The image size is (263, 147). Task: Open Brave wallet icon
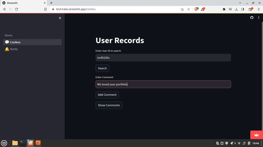[251, 9]
